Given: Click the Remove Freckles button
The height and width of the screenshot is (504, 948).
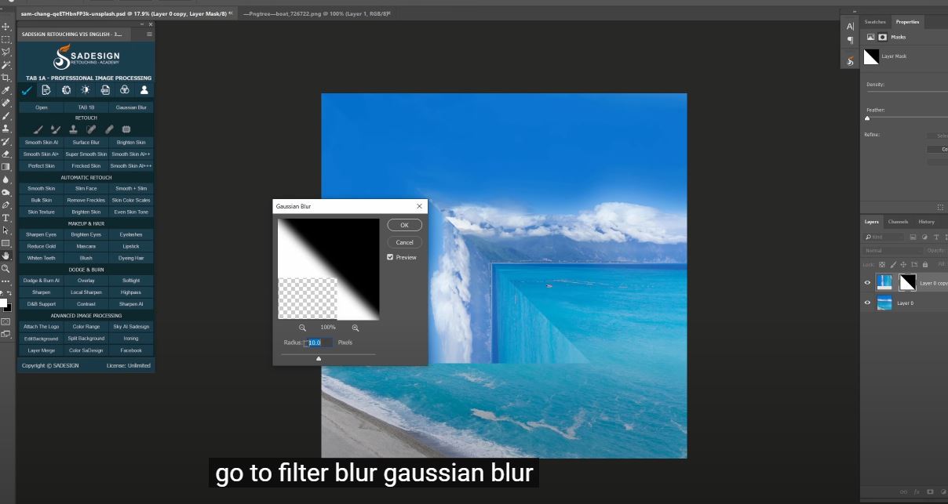Looking at the screenshot, I should (86, 200).
